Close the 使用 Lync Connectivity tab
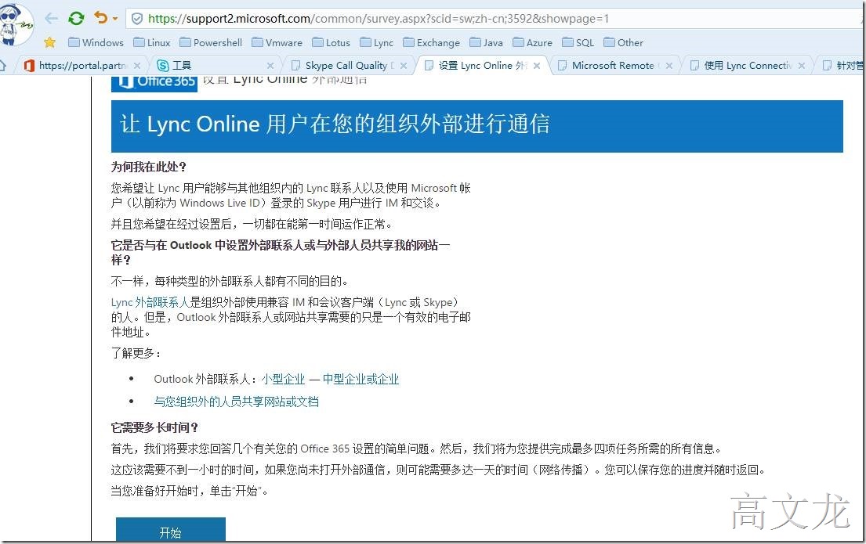866x544 pixels. pyautogui.click(x=802, y=66)
